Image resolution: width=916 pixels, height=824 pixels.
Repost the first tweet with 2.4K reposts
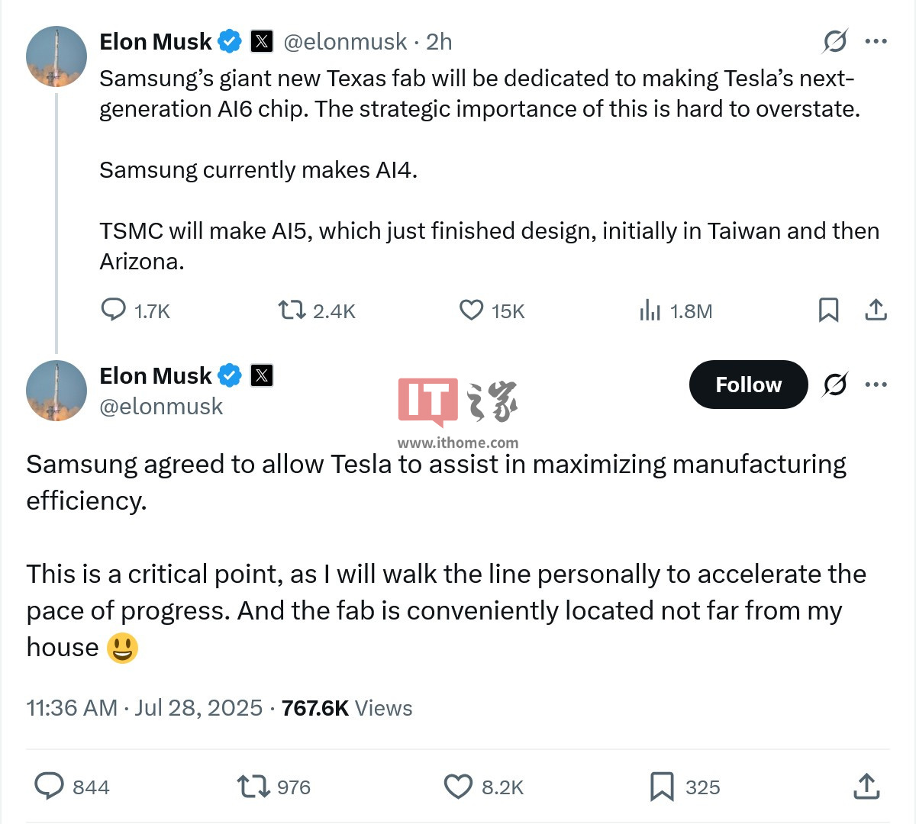(x=291, y=310)
